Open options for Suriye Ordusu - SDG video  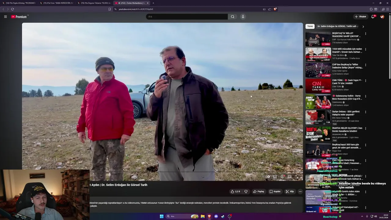pos(366,112)
